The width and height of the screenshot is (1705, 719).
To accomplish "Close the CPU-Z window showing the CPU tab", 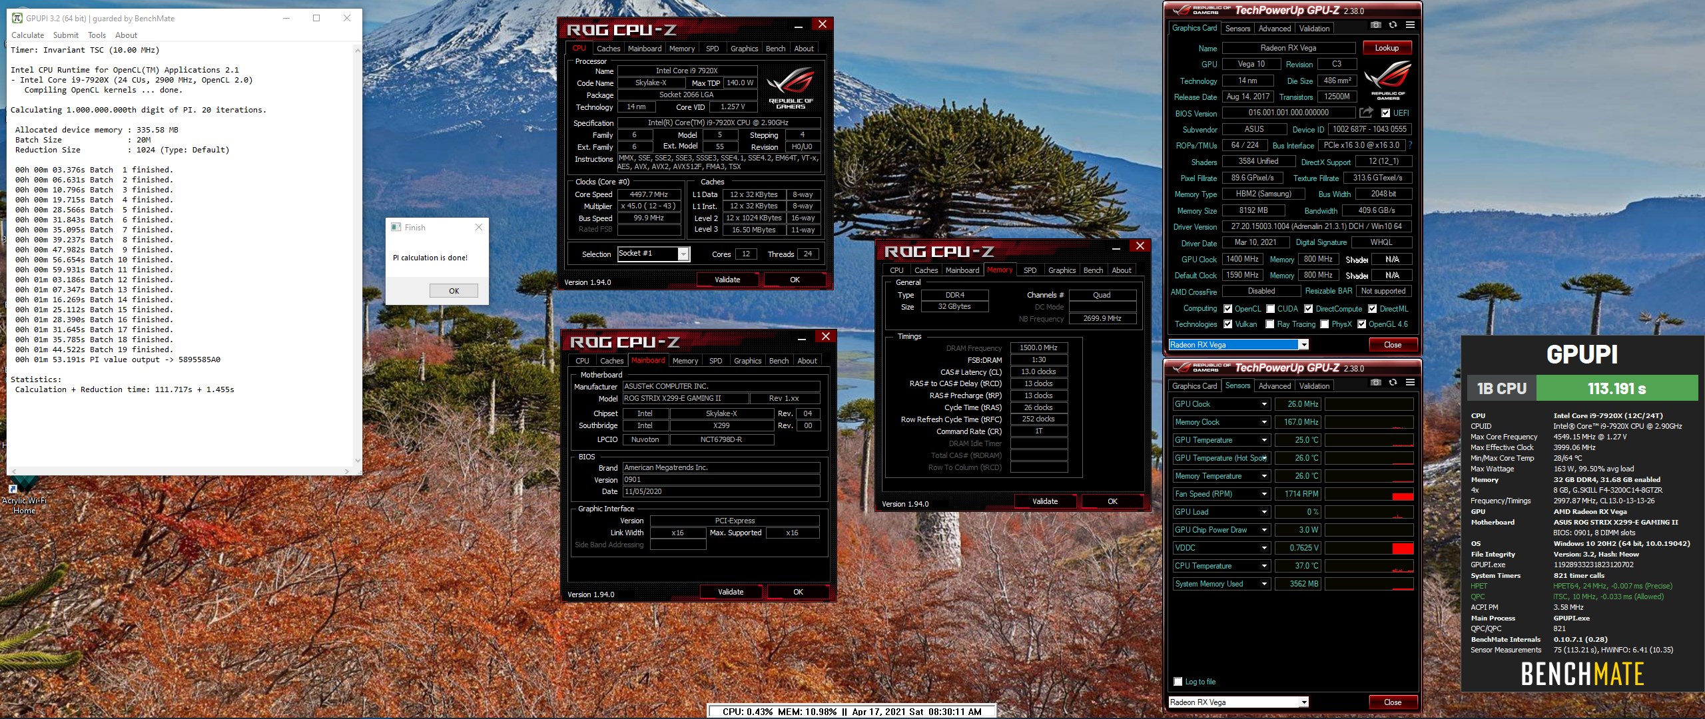I will pos(823,25).
